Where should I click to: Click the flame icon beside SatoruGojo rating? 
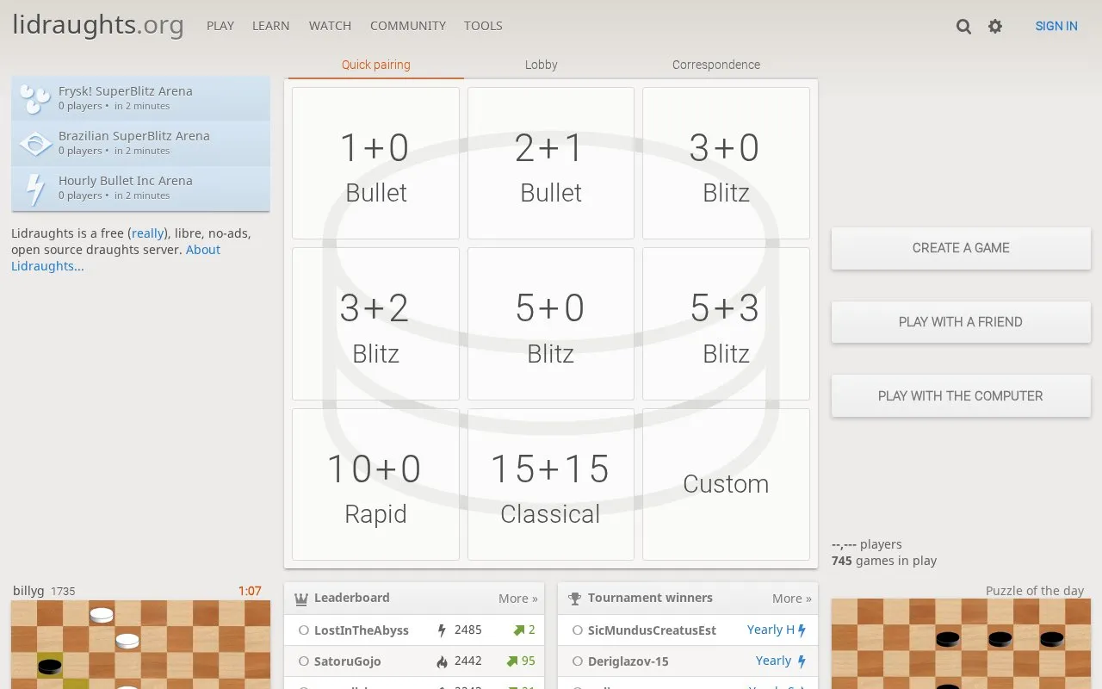point(443,661)
